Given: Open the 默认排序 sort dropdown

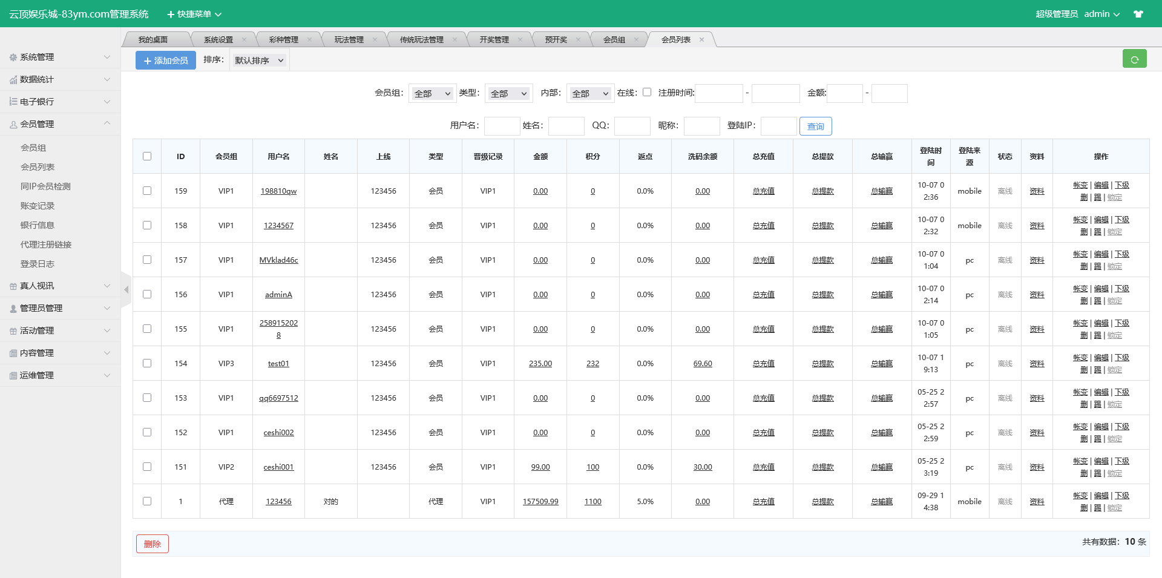Looking at the screenshot, I should pyautogui.click(x=259, y=61).
